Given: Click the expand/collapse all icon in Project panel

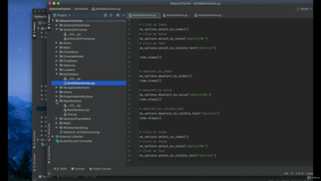Looking at the screenshot, I should click(111, 15).
